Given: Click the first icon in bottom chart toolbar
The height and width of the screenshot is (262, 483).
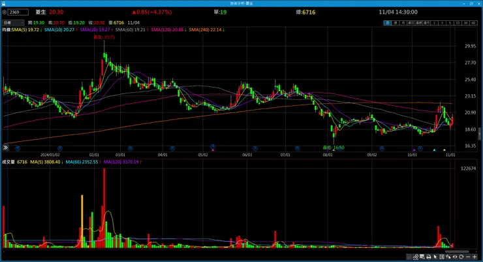Looking at the screenshot, I should (x=409, y=257).
